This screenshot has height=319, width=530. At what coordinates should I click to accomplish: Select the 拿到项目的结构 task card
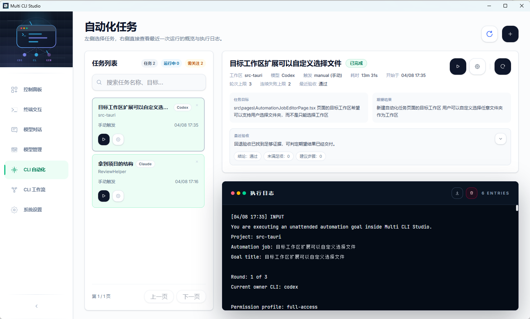click(148, 181)
